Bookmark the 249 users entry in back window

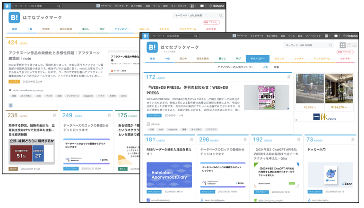(109, 115)
